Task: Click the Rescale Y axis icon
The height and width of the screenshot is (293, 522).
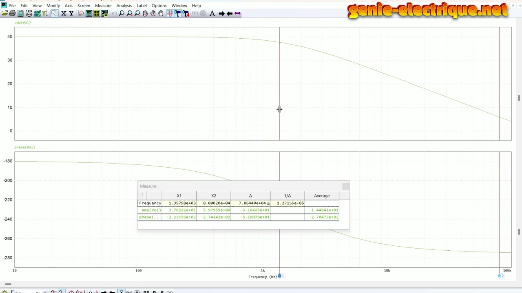Action: [x=45, y=13]
